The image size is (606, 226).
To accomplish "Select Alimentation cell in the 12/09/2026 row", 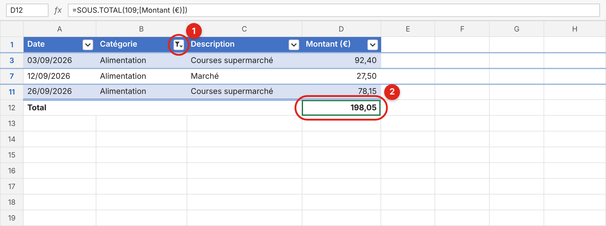I will coord(142,76).
